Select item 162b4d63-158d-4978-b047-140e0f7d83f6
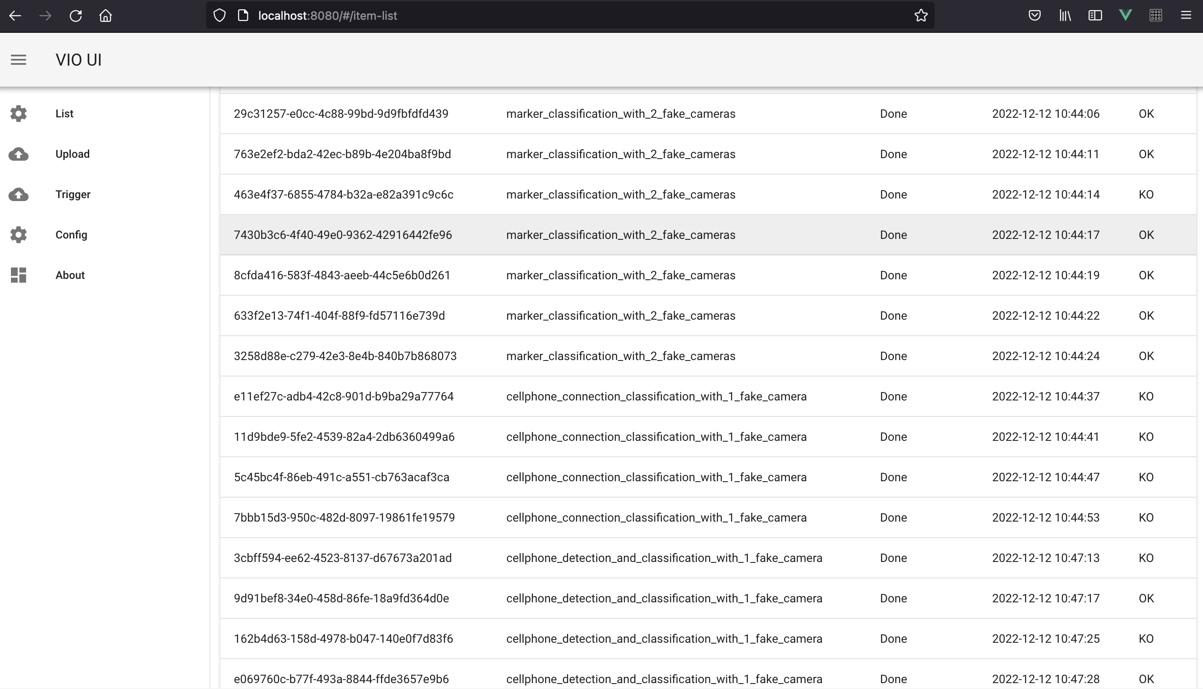This screenshot has height=689, width=1203. [x=707, y=639]
